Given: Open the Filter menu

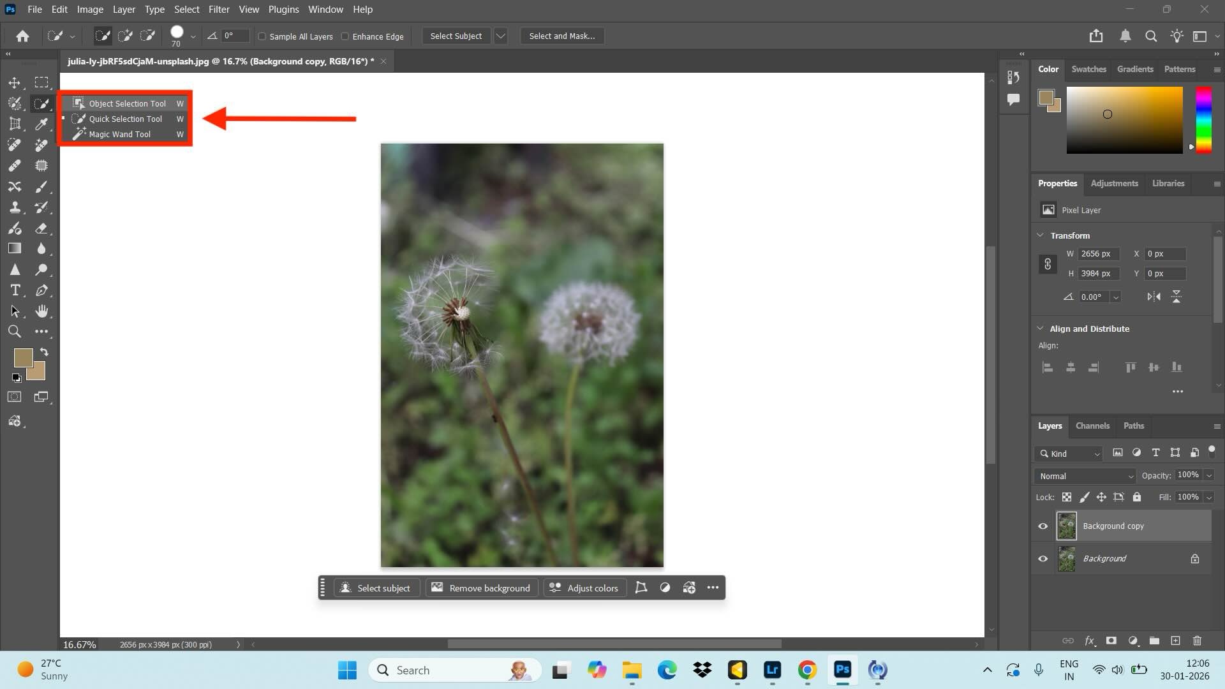Looking at the screenshot, I should pyautogui.click(x=219, y=9).
